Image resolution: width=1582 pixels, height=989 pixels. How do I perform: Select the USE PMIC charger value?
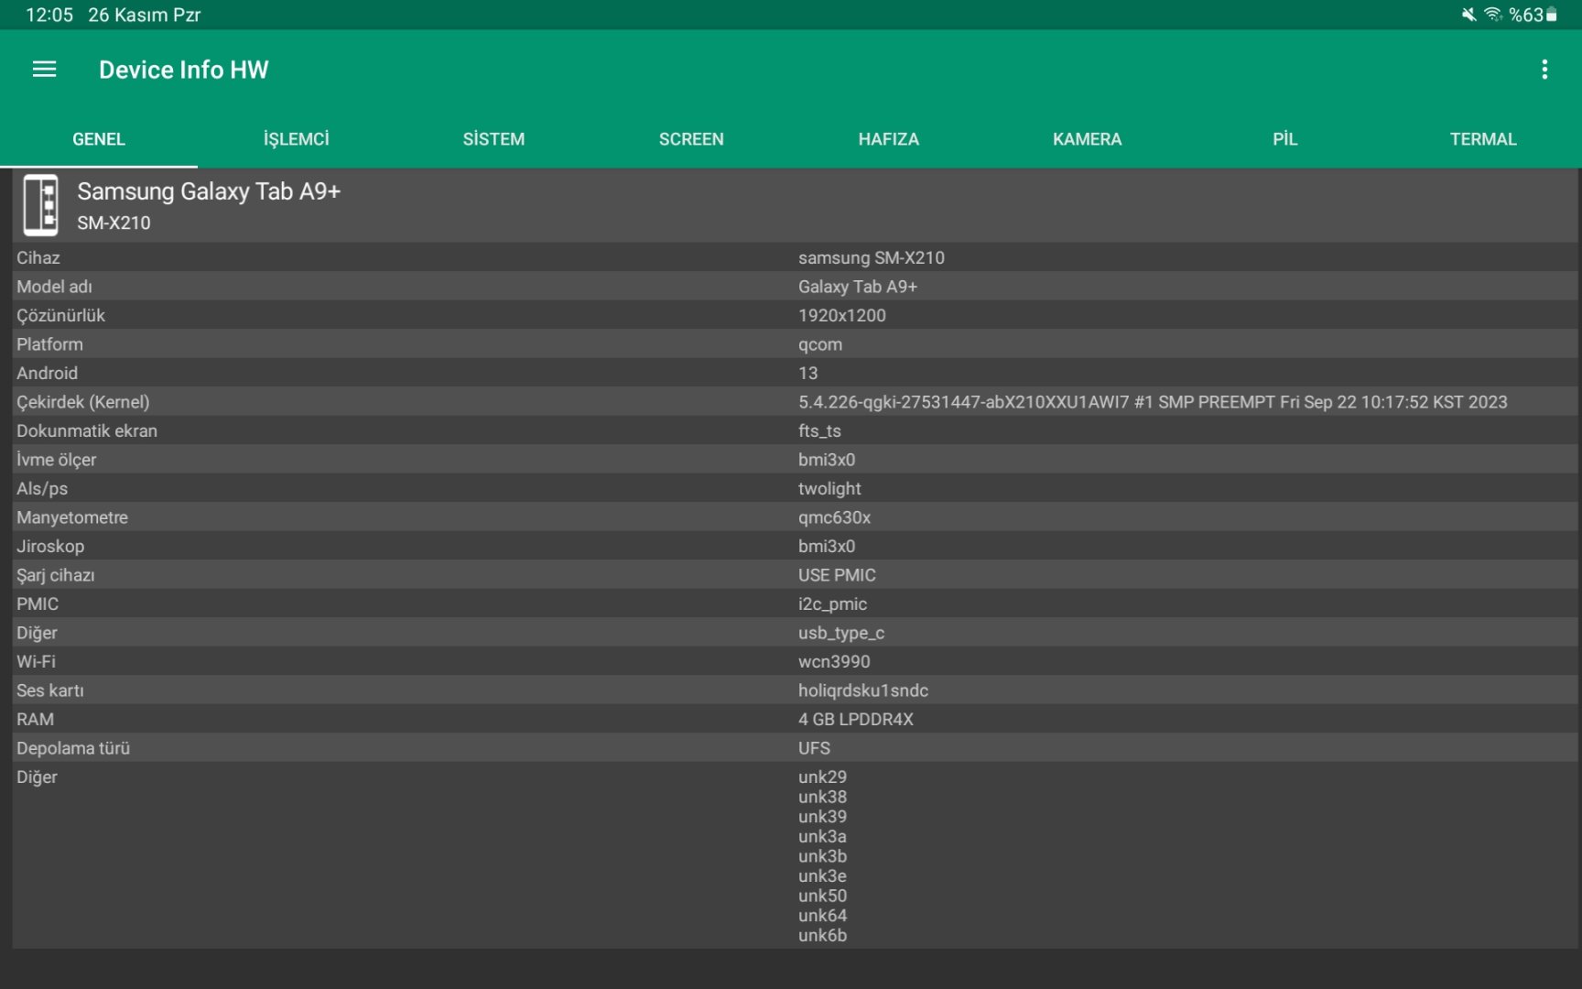837,575
